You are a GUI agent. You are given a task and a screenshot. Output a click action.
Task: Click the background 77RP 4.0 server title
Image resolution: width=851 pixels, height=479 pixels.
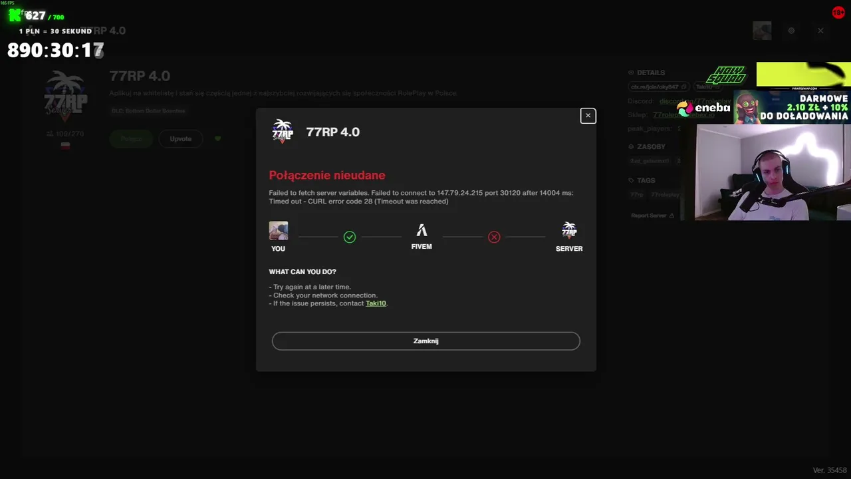140,77
